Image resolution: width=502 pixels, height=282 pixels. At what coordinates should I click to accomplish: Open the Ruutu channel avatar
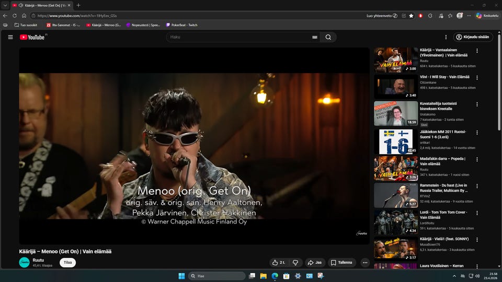point(25,263)
